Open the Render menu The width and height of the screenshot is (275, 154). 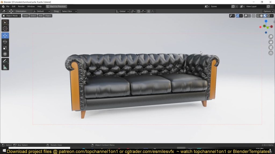(21, 6)
